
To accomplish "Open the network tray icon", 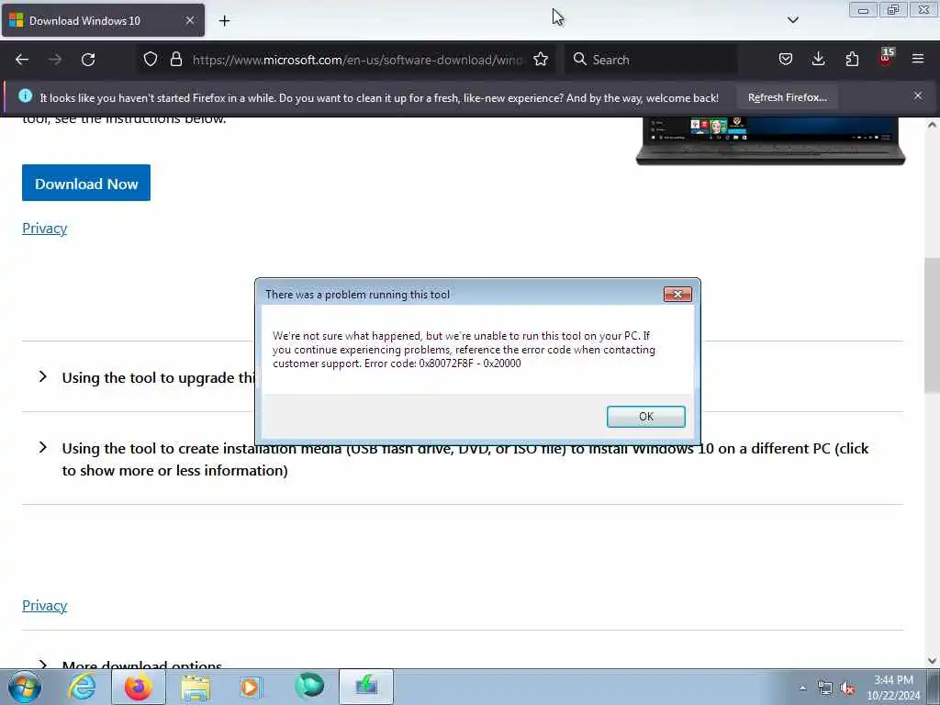I will (825, 688).
